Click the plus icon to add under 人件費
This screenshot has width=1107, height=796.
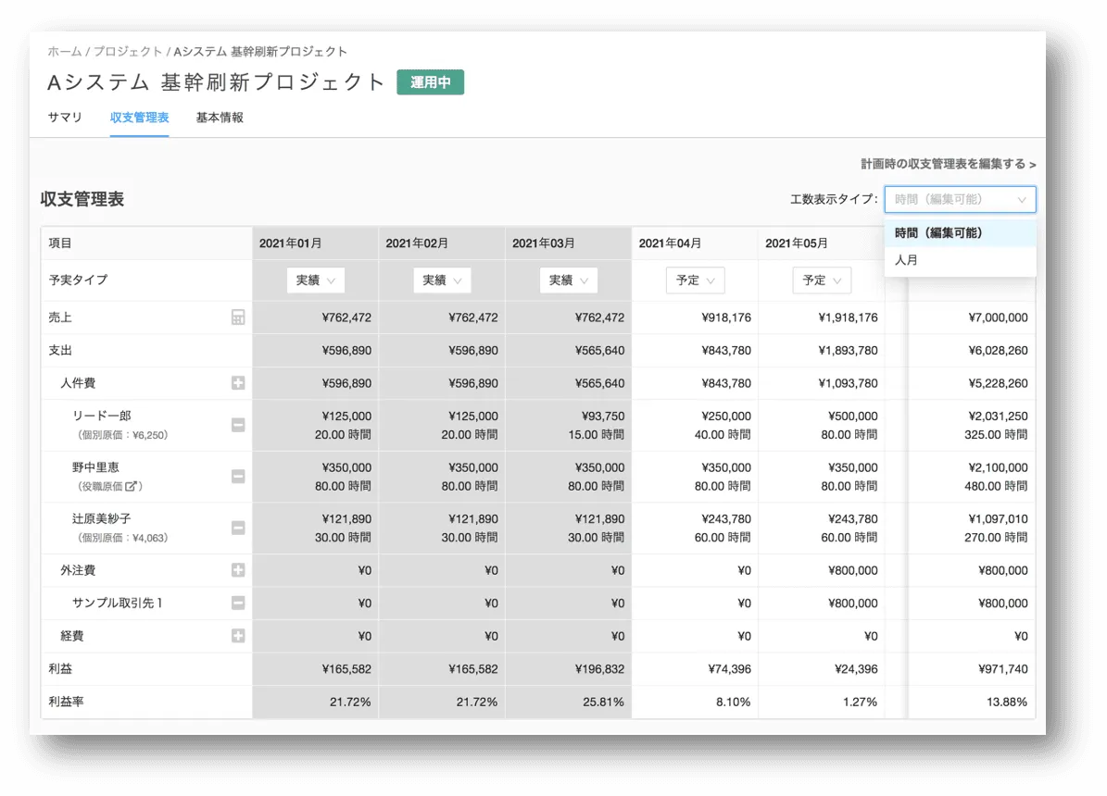tap(240, 382)
